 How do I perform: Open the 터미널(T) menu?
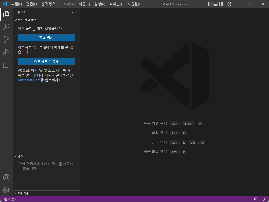pos(116,4)
